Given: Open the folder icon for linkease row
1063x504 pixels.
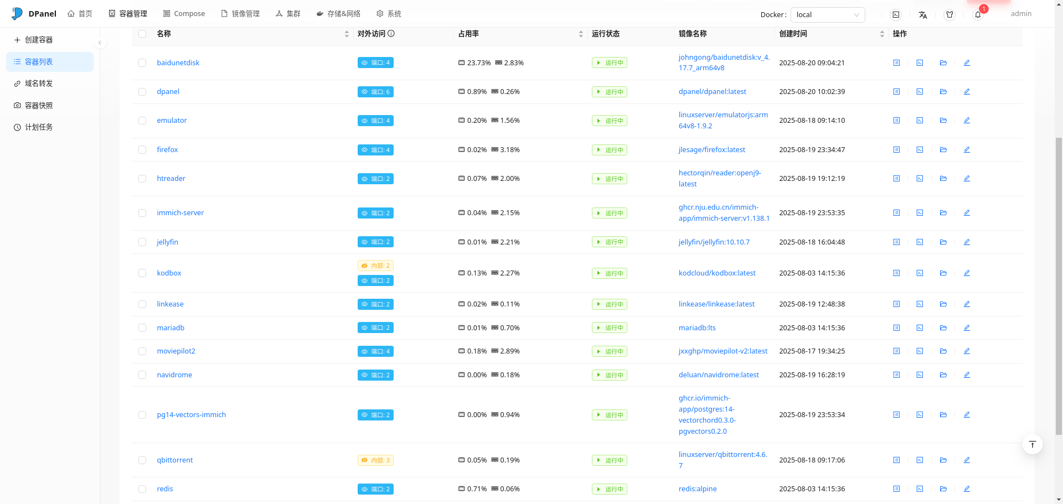Looking at the screenshot, I should pos(943,304).
